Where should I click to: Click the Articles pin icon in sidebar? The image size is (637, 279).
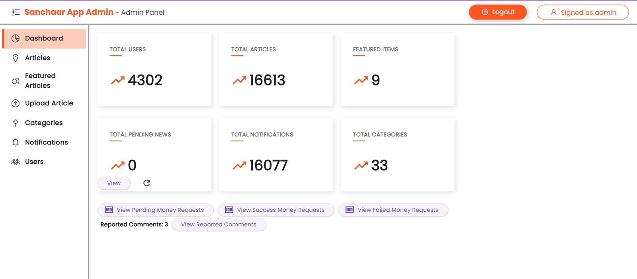click(16, 58)
